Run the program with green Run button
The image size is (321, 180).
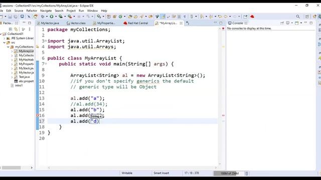pos(52,16)
